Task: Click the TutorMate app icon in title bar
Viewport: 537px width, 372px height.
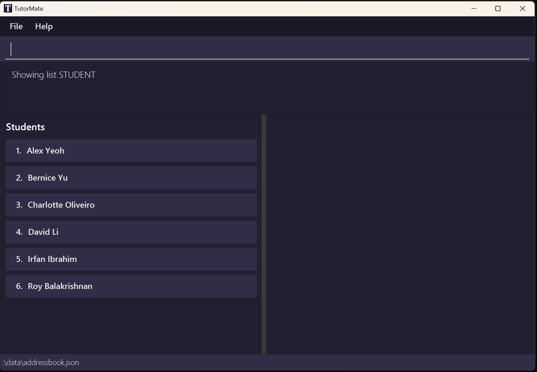Action: pos(8,8)
